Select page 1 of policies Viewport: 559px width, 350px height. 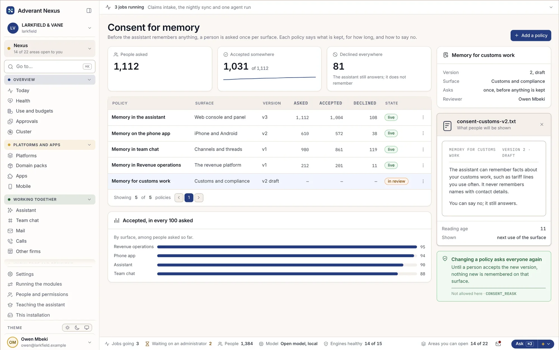(x=189, y=198)
